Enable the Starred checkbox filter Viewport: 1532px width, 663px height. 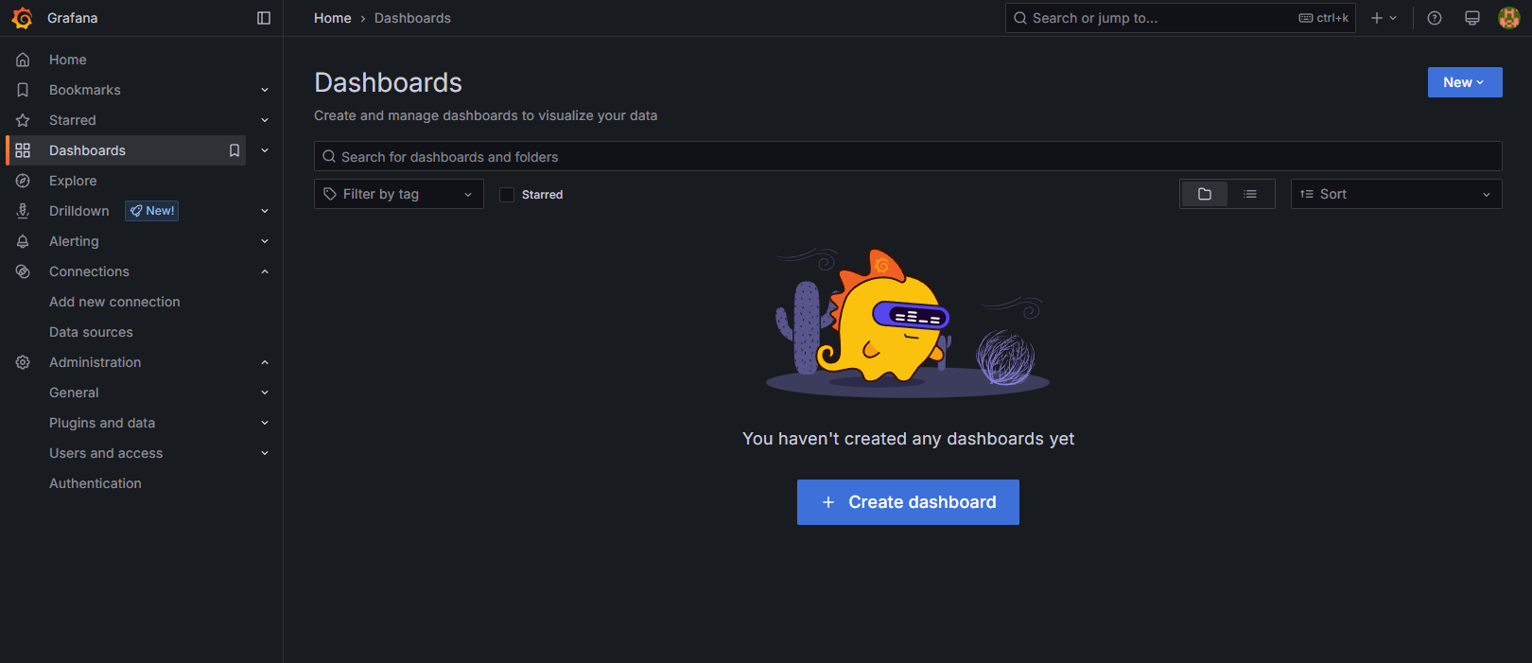tap(507, 194)
